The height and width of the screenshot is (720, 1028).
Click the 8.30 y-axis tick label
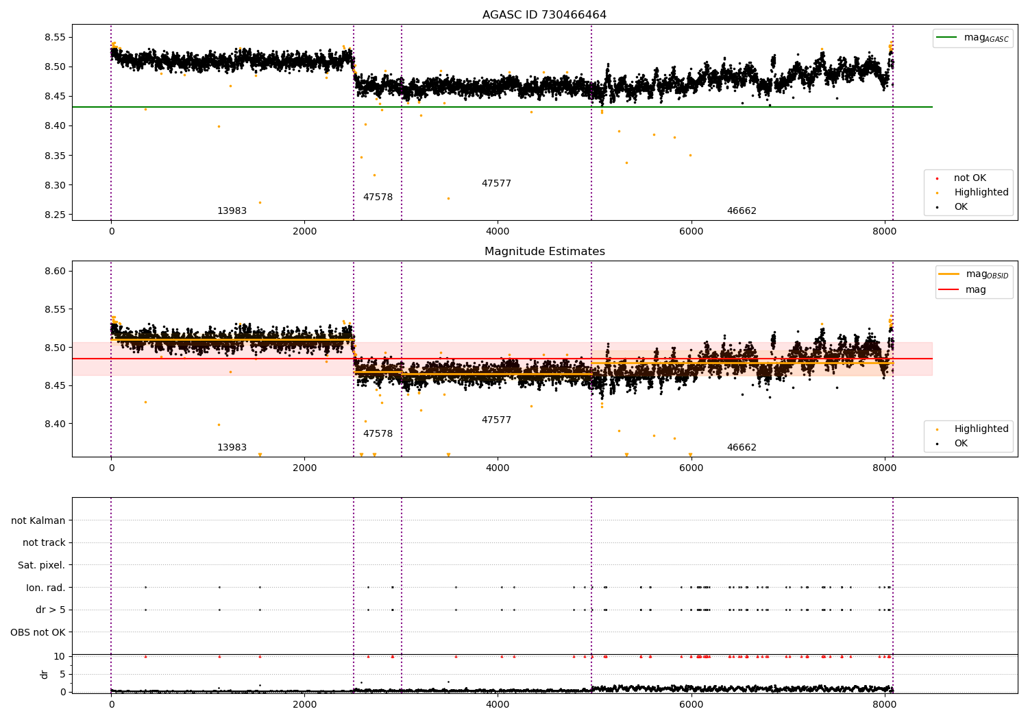[54, 185]
